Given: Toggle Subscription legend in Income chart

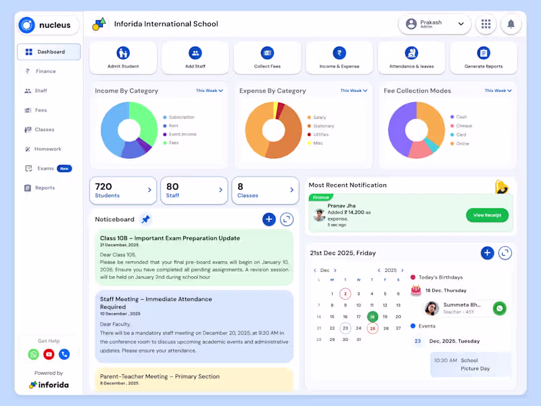Looking at the screenshot, I should [179, 117].
